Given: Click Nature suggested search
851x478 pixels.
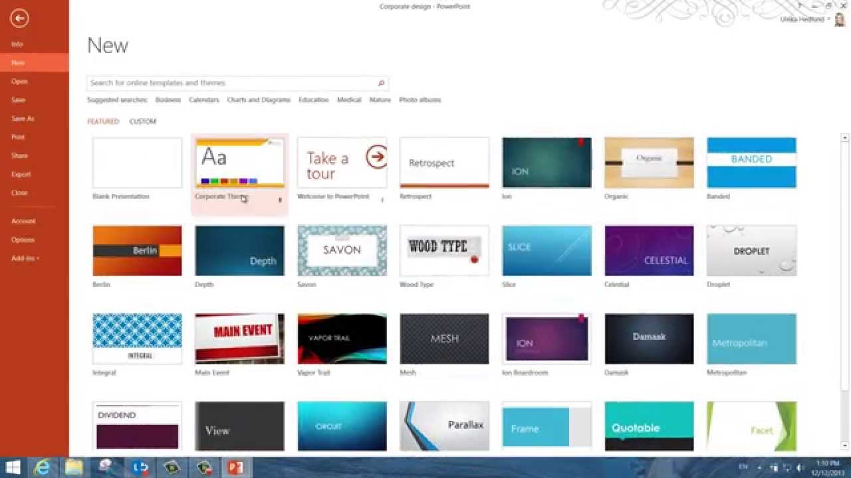Looking at the screenshot, I should click(x=380, y=100).
